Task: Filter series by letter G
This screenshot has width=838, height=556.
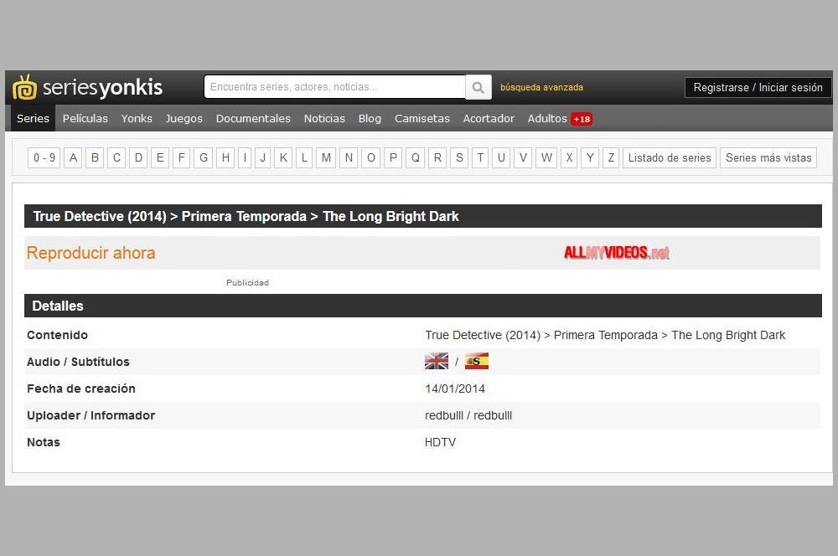Action: [x=204, y=157]
